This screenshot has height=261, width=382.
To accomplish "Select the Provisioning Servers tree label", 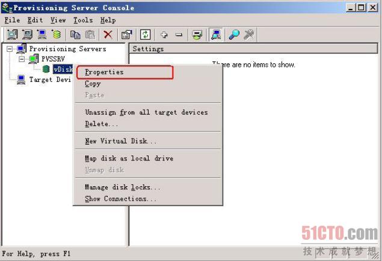I will pyautogui.click(x=68, y=49).
